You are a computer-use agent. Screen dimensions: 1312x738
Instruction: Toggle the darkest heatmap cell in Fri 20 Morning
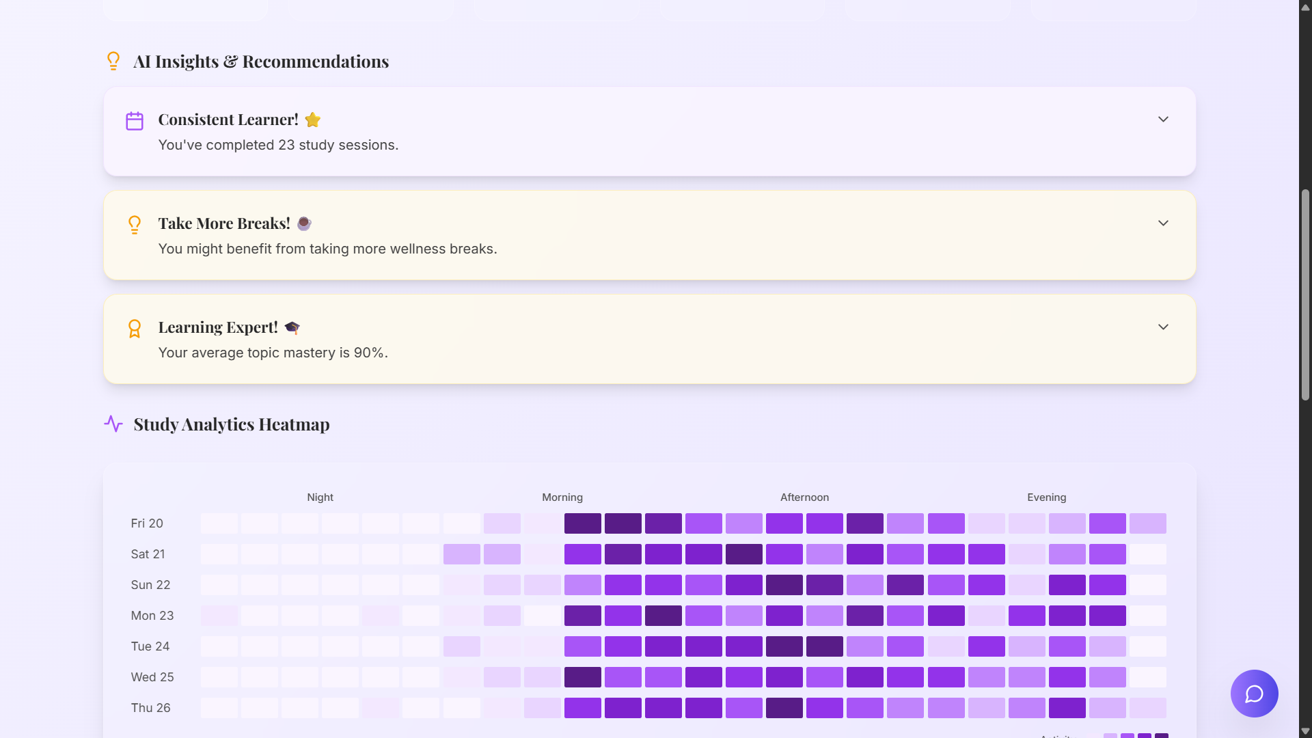(623, 523)
